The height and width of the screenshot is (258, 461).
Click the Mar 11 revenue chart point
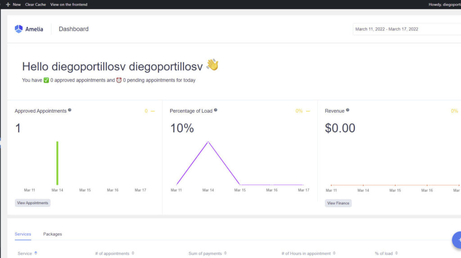[331, 185]
